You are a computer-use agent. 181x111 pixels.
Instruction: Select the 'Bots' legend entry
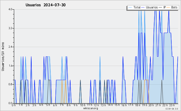(174, 7)
